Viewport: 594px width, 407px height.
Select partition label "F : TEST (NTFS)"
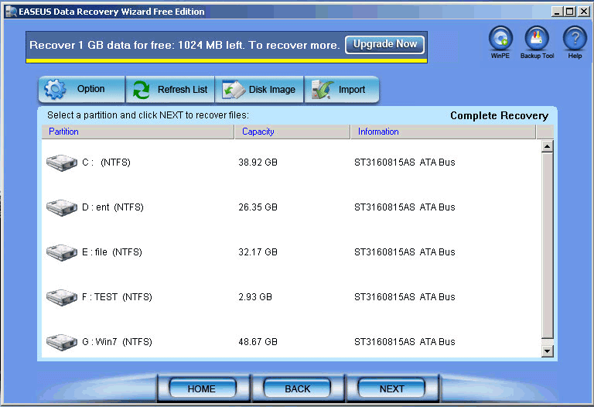tap(117, 297)
